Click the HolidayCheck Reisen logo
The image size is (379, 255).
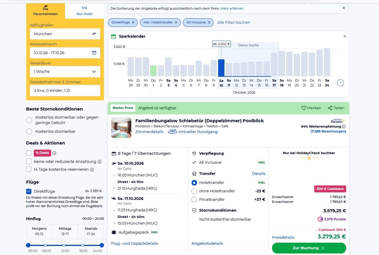tap(337, 121)
